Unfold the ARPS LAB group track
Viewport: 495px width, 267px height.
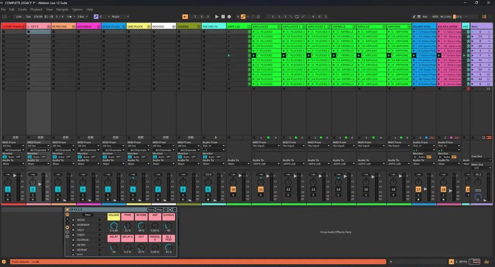pyautogui.click(x=249, y=27)
